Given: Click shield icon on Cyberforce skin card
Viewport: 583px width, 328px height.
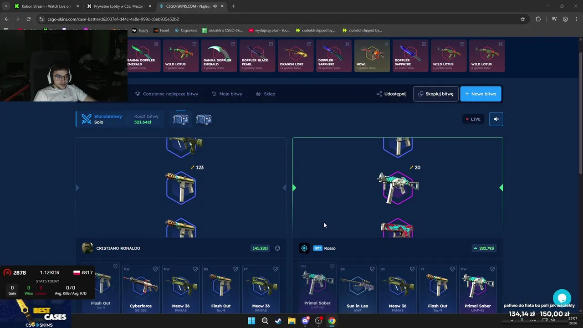Looking at the screenshot, I should pyautogui.click(x=155, y=269).
